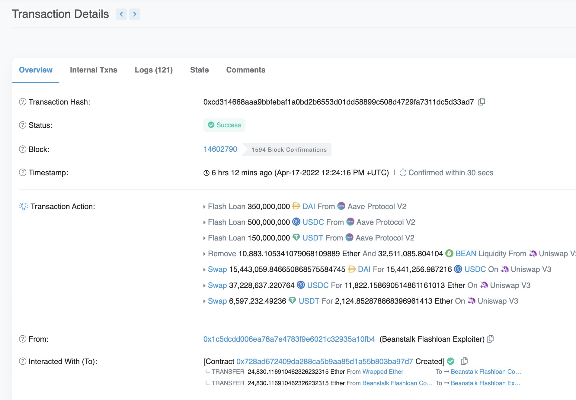The height and width of the screenshot is (400, 576).
Task: Expand the Remove Liquidity action row
Action: [x=204, y=254]
